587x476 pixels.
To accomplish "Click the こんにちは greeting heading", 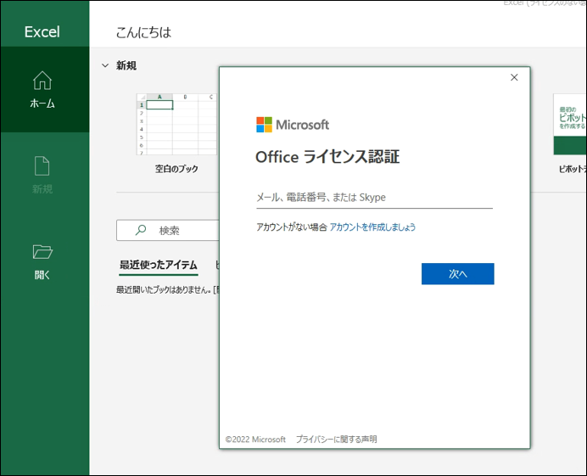I will click(143, 32).
